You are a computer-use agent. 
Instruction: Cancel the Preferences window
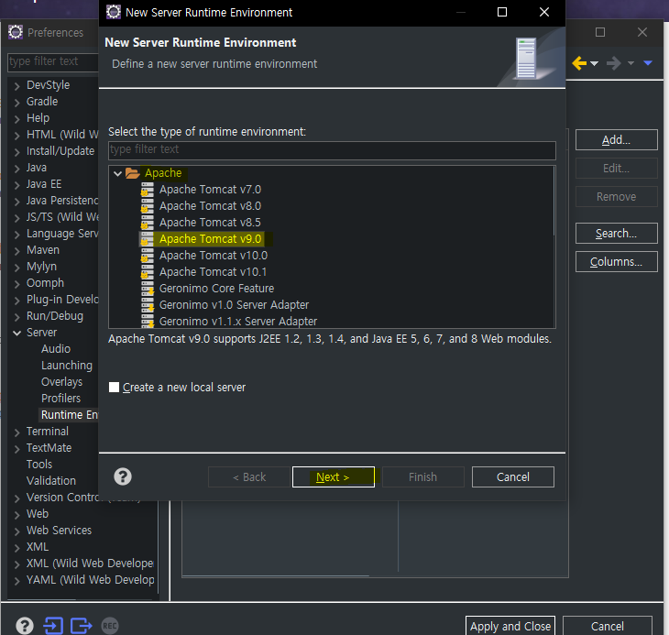coord(607,626)
